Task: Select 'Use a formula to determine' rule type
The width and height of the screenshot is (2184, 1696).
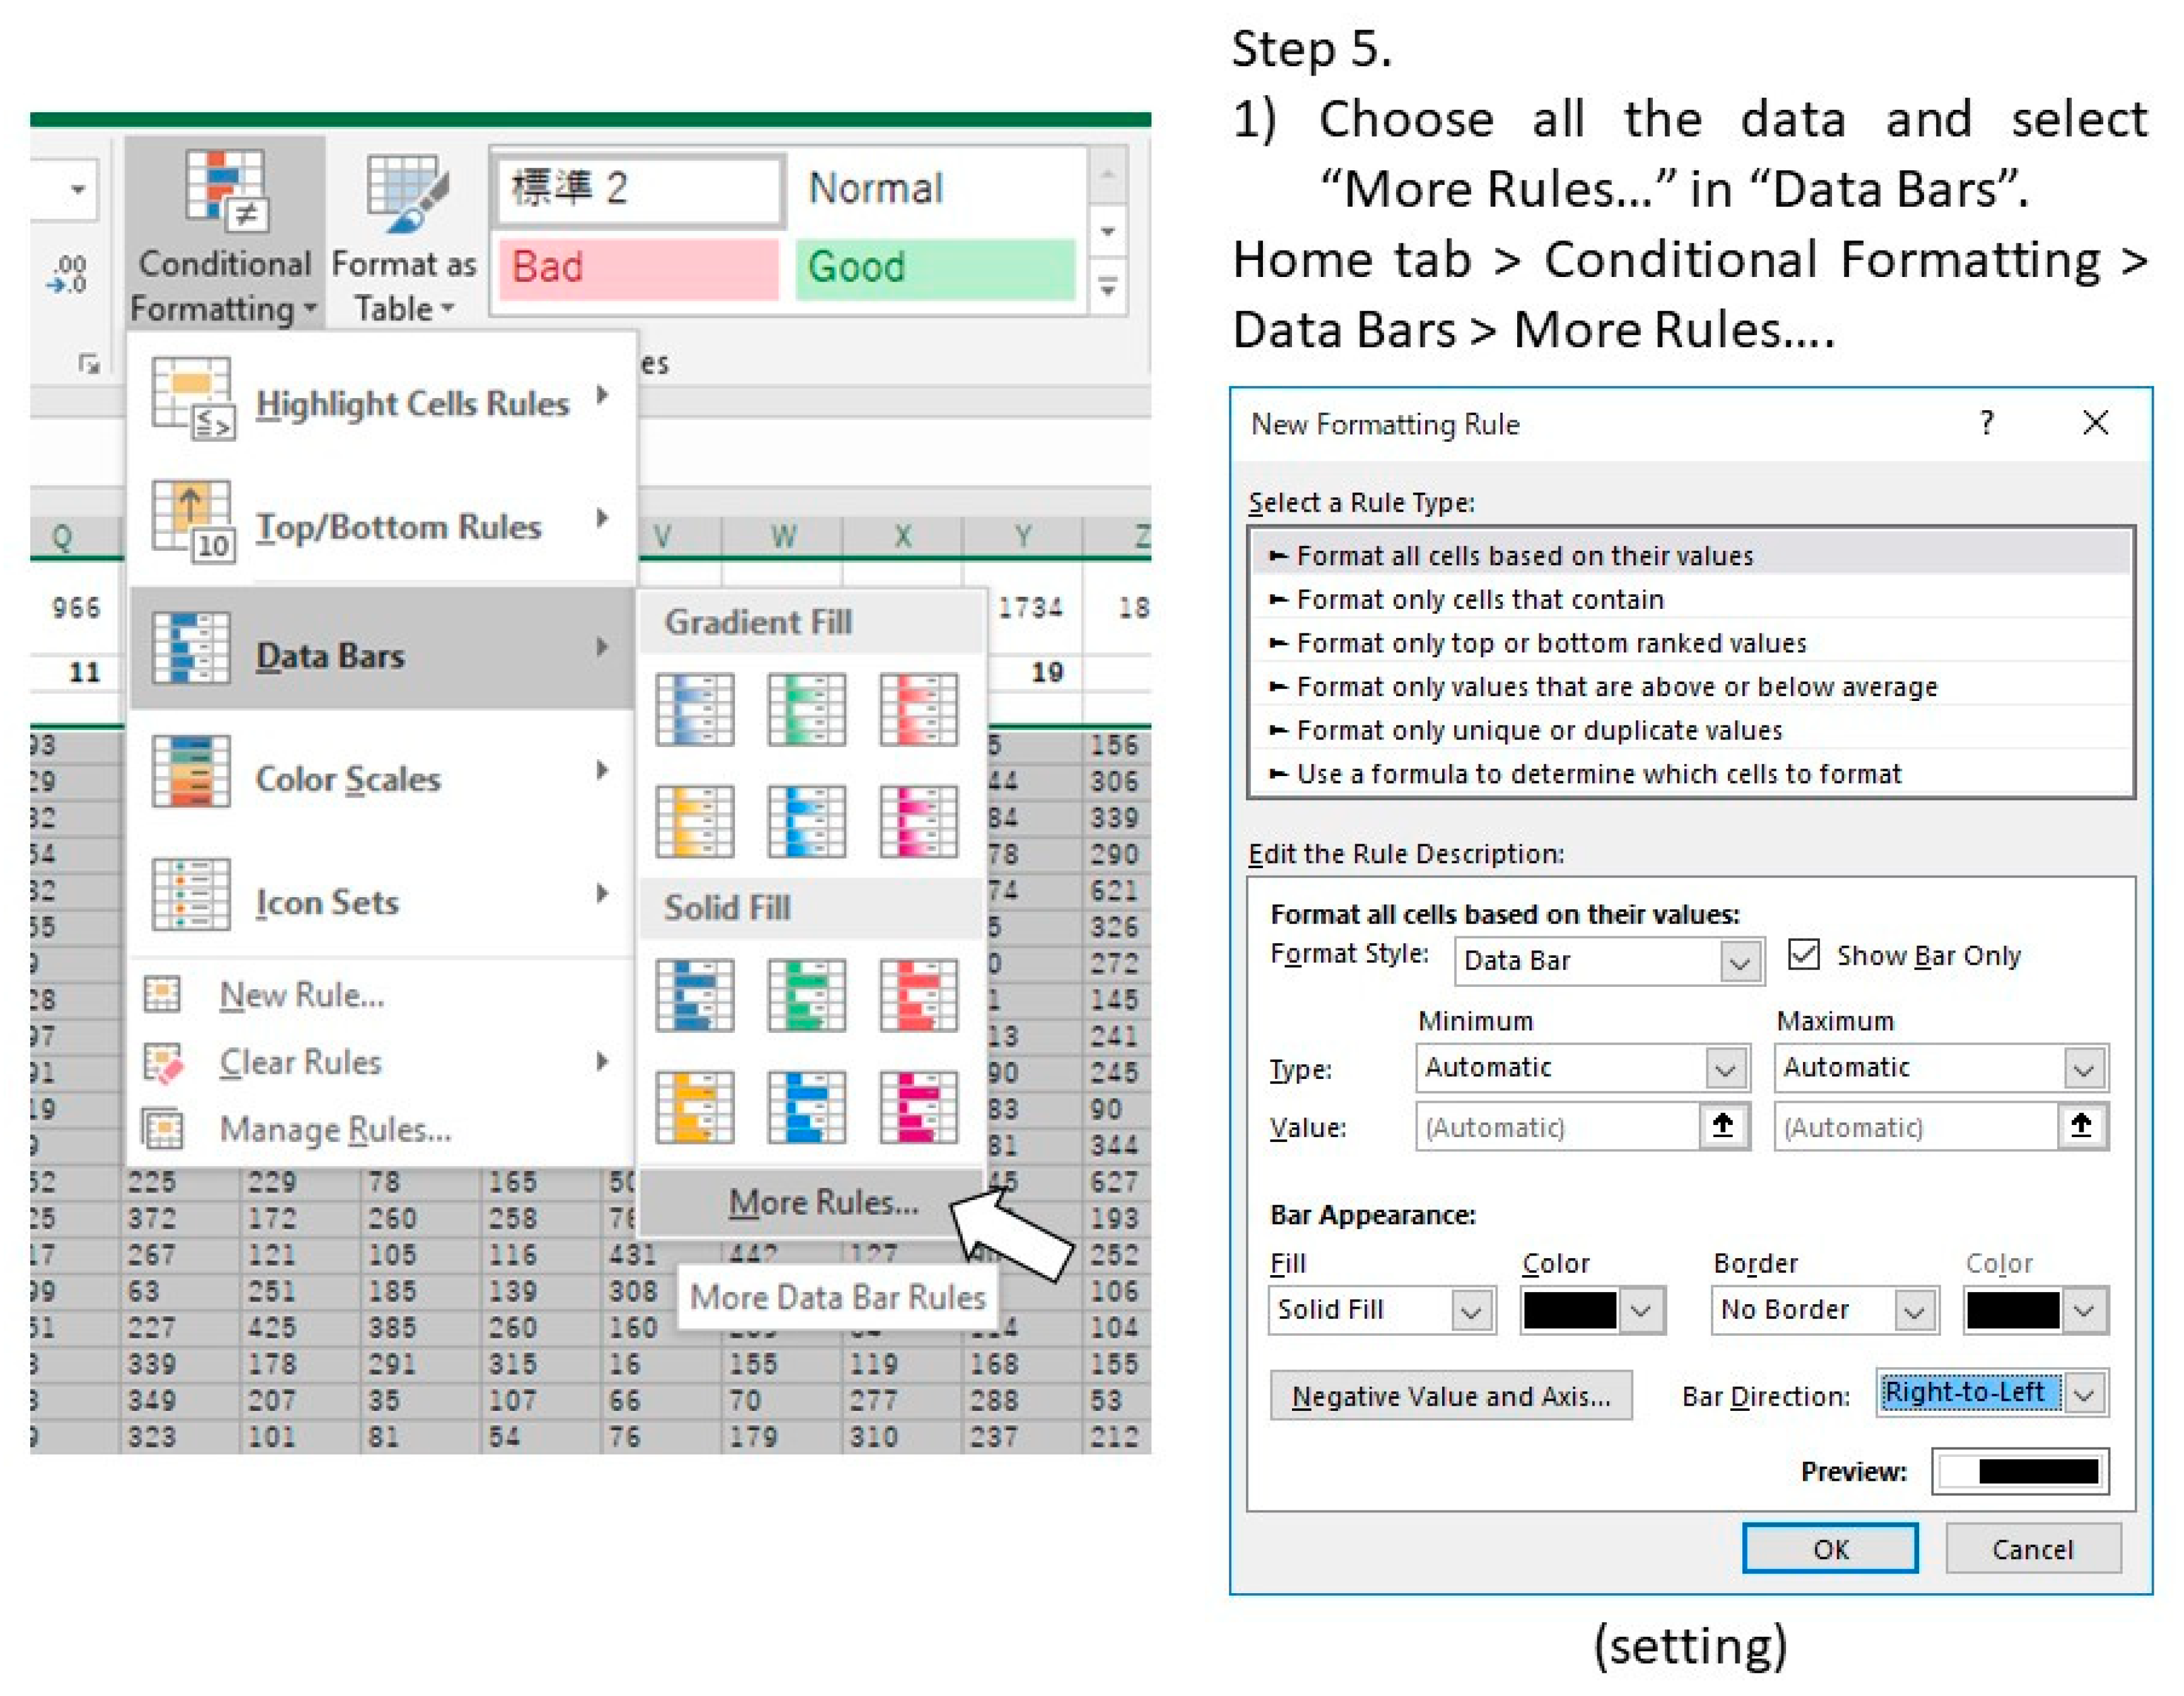Action: click(x=1598, y=774)
